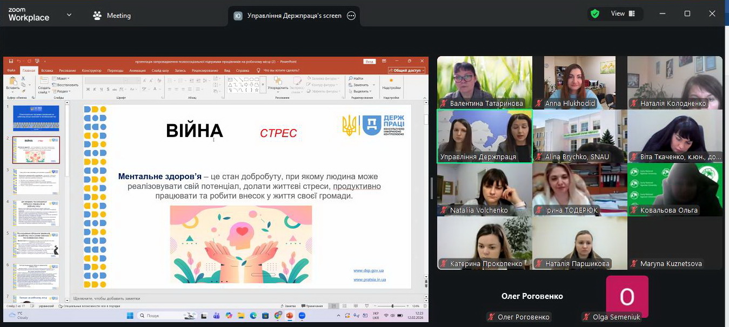The image size is (729, 327).
Task: Expand the Zoom Workplace dropdown arrow
Action: pyautogui.click(x=69, y=15)
